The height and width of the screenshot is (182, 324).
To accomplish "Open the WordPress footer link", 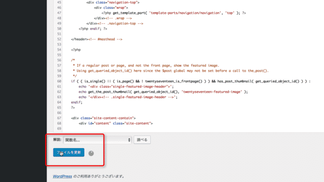I will click(x=62, y=177).
